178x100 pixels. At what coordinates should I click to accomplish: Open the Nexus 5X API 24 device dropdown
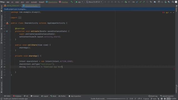click(94, 2)
